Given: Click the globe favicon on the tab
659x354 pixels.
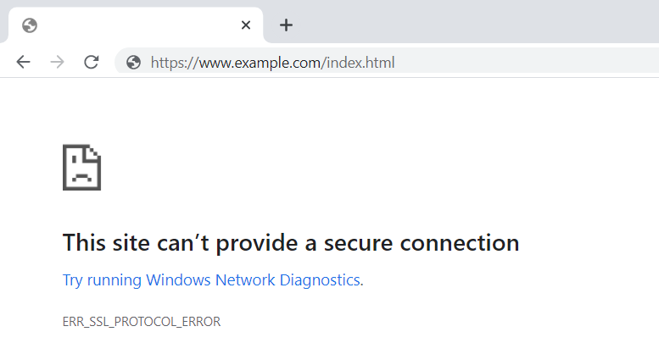Looking at the screenshot, I should point(30,25).
